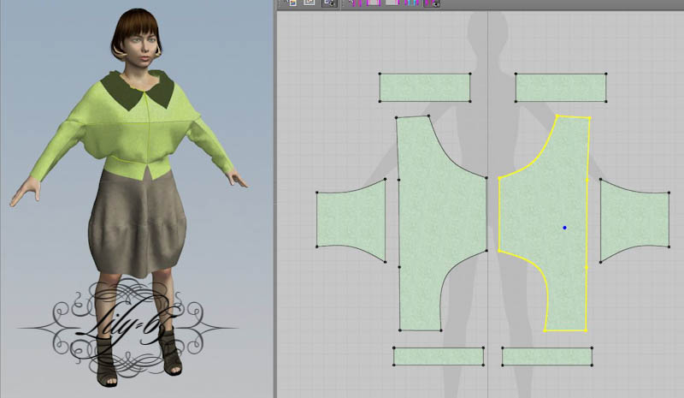684x398 pixels.
Task: Click the highlighted third icon in the pattern toolbar
Action: point(328,3)
